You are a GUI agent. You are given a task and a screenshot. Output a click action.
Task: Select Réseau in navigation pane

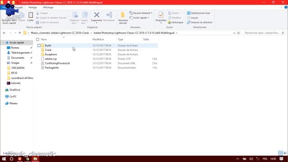point(13,103)
